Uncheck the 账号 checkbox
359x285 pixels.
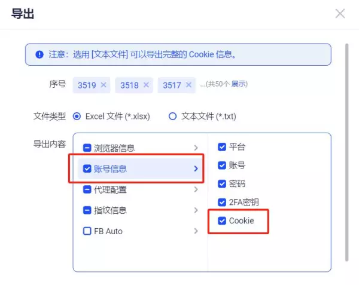[x=222, y=166]
